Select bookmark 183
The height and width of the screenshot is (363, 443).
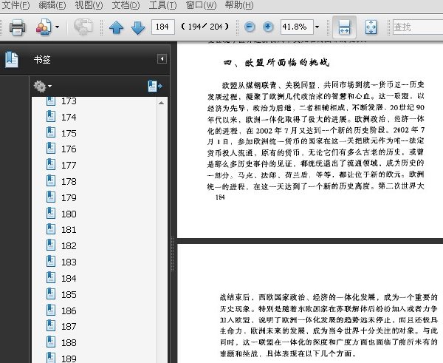point(61,262)
